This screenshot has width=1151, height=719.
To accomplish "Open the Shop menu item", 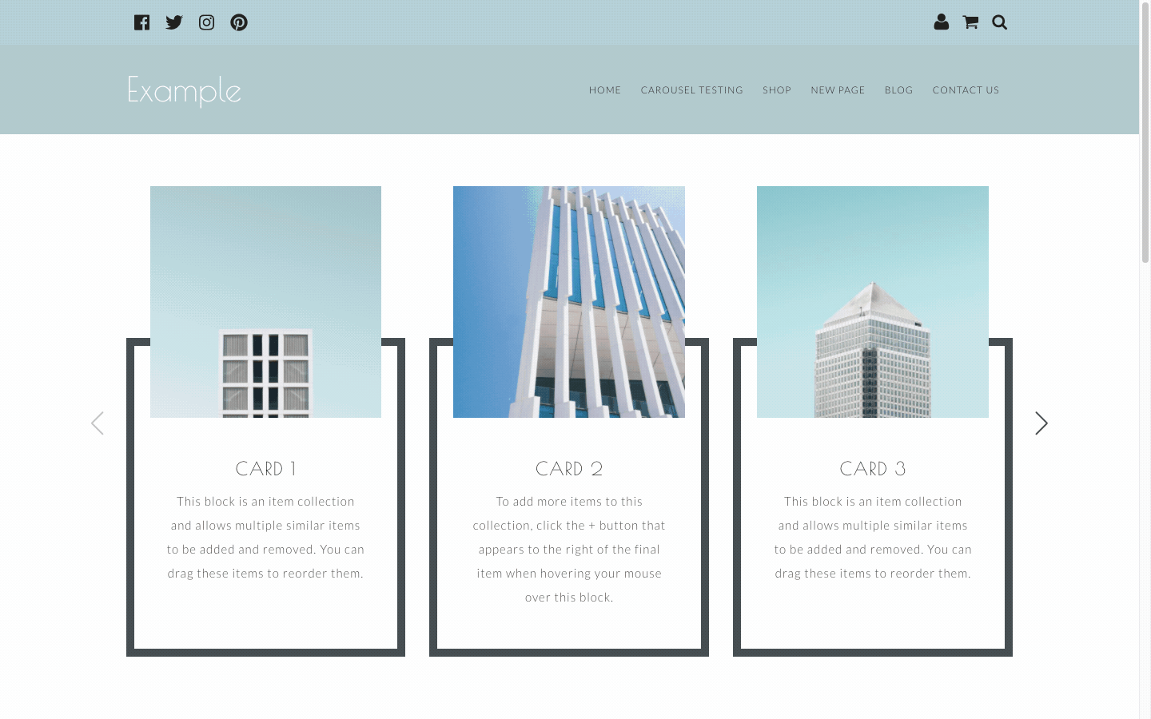I will pyautogui.click(x=777, y=90).
